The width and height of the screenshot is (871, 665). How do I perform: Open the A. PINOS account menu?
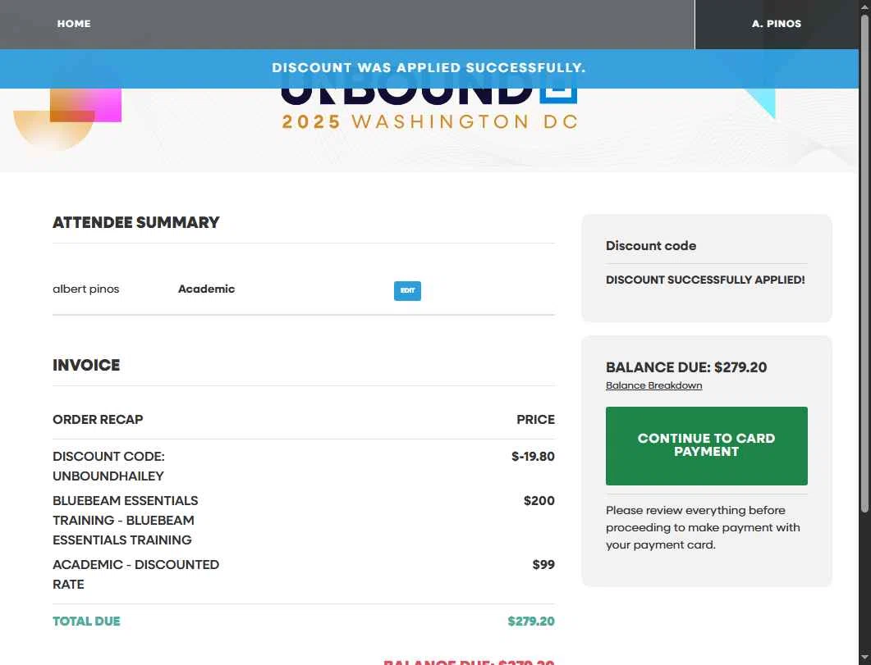pos(776,24)
